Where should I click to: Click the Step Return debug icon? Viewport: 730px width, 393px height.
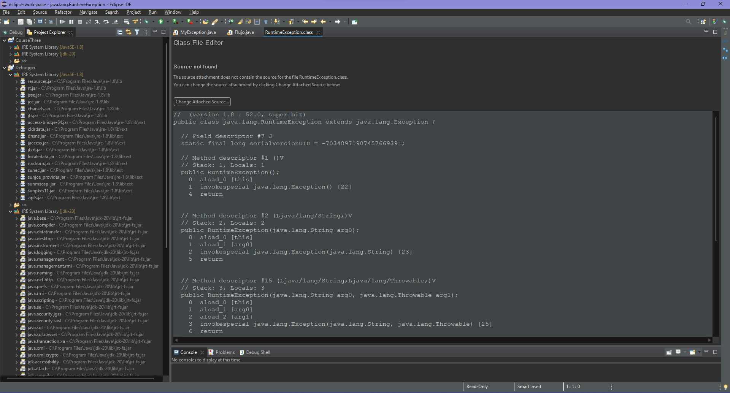(115, 22)
